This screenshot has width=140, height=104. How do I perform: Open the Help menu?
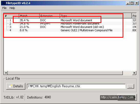pos(12,8)
